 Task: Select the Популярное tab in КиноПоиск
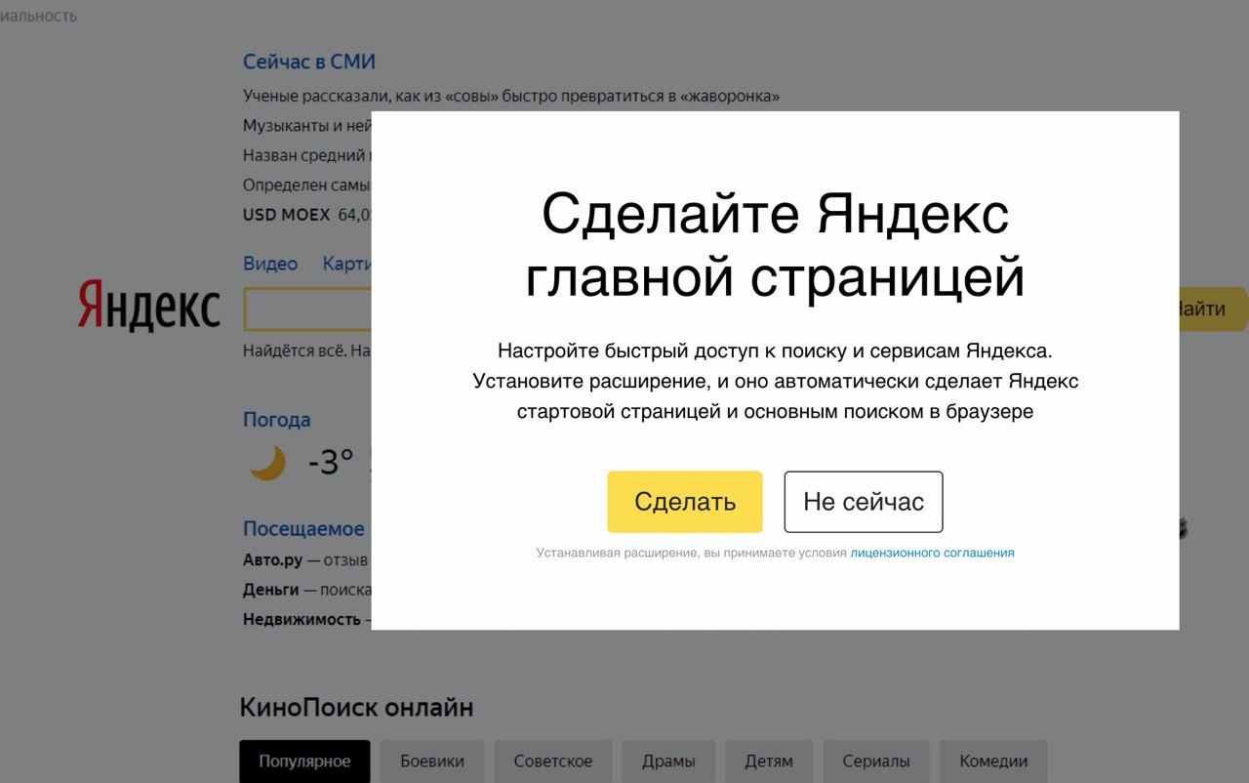click(x=304, y=762)
